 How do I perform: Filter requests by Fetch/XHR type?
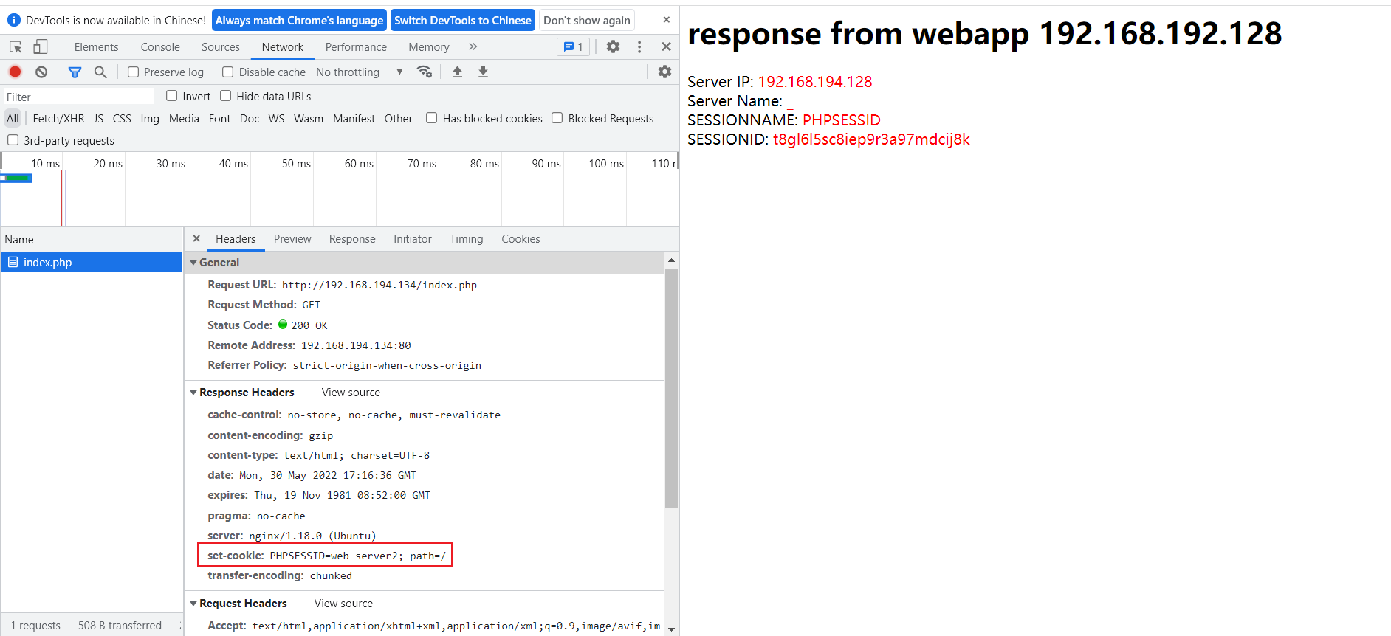(x=58, y=118)
